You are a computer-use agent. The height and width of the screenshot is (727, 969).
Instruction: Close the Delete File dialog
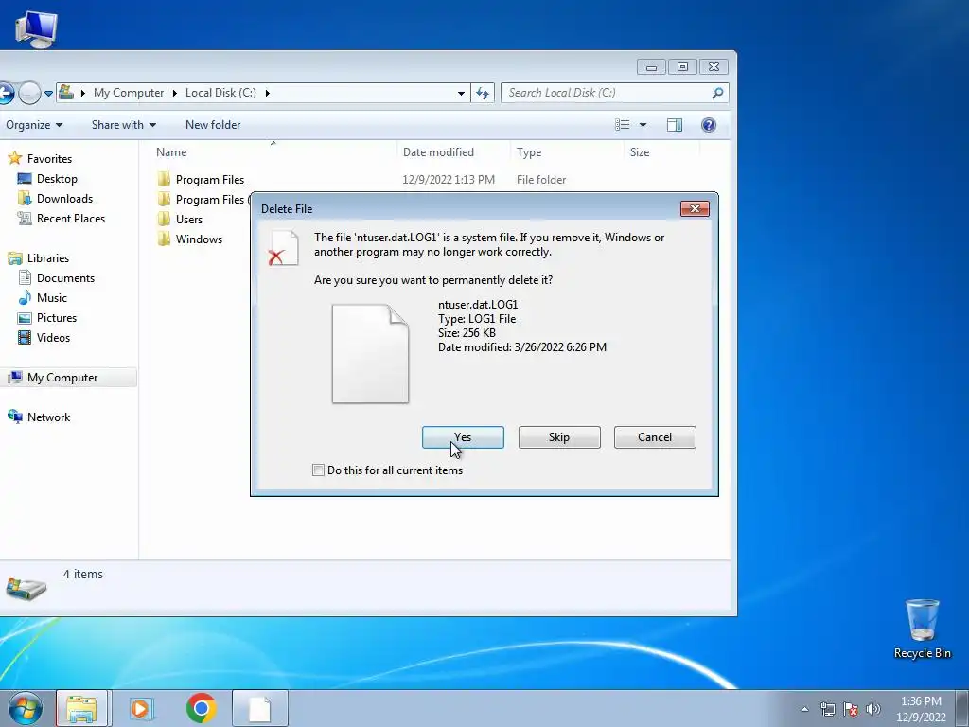[695, 209]
